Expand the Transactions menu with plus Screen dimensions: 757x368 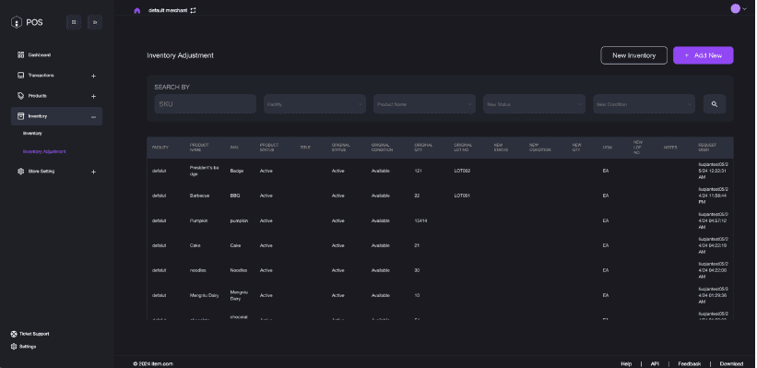[x=94, y=76]
